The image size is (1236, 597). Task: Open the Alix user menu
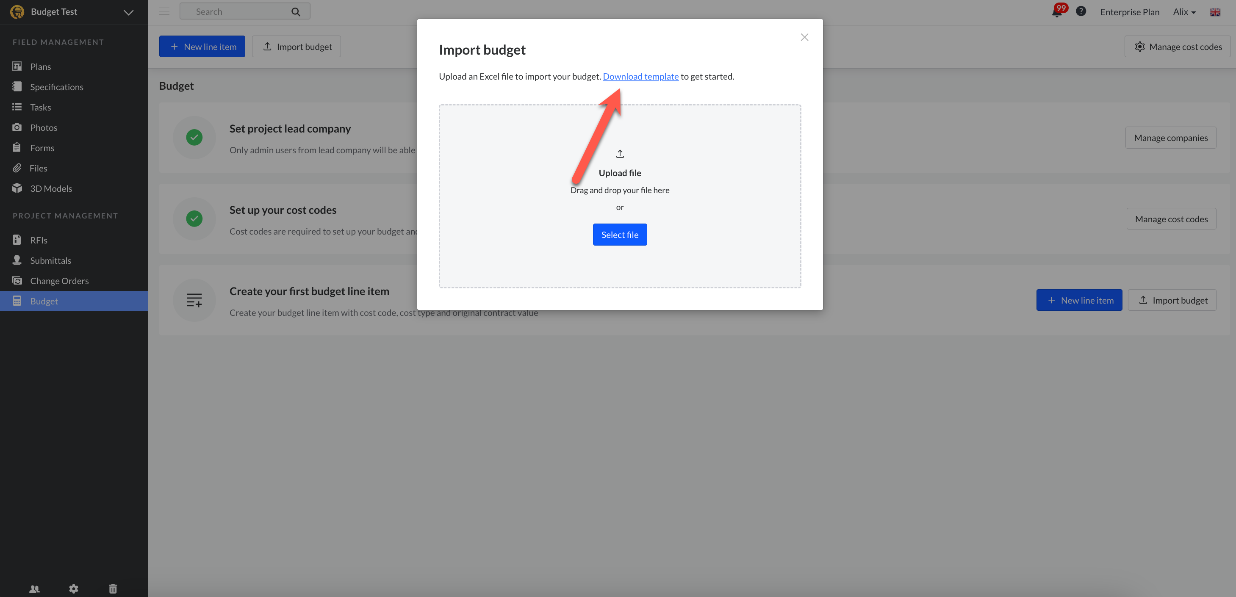[1184, 12]
